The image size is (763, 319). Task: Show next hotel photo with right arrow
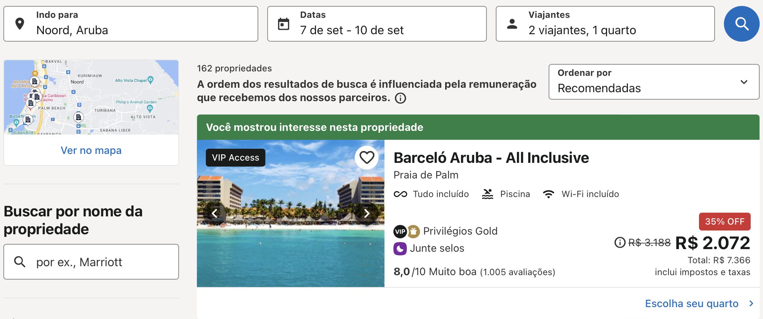pyautogui.click(x=367, y=213)
